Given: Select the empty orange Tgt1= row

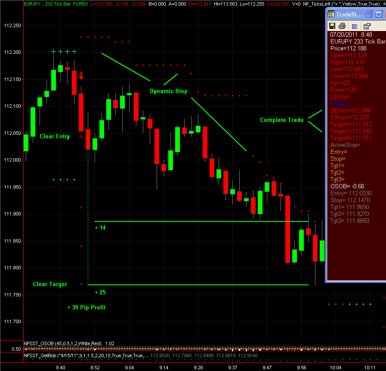Looking at the screenshot, I should 337,165.
